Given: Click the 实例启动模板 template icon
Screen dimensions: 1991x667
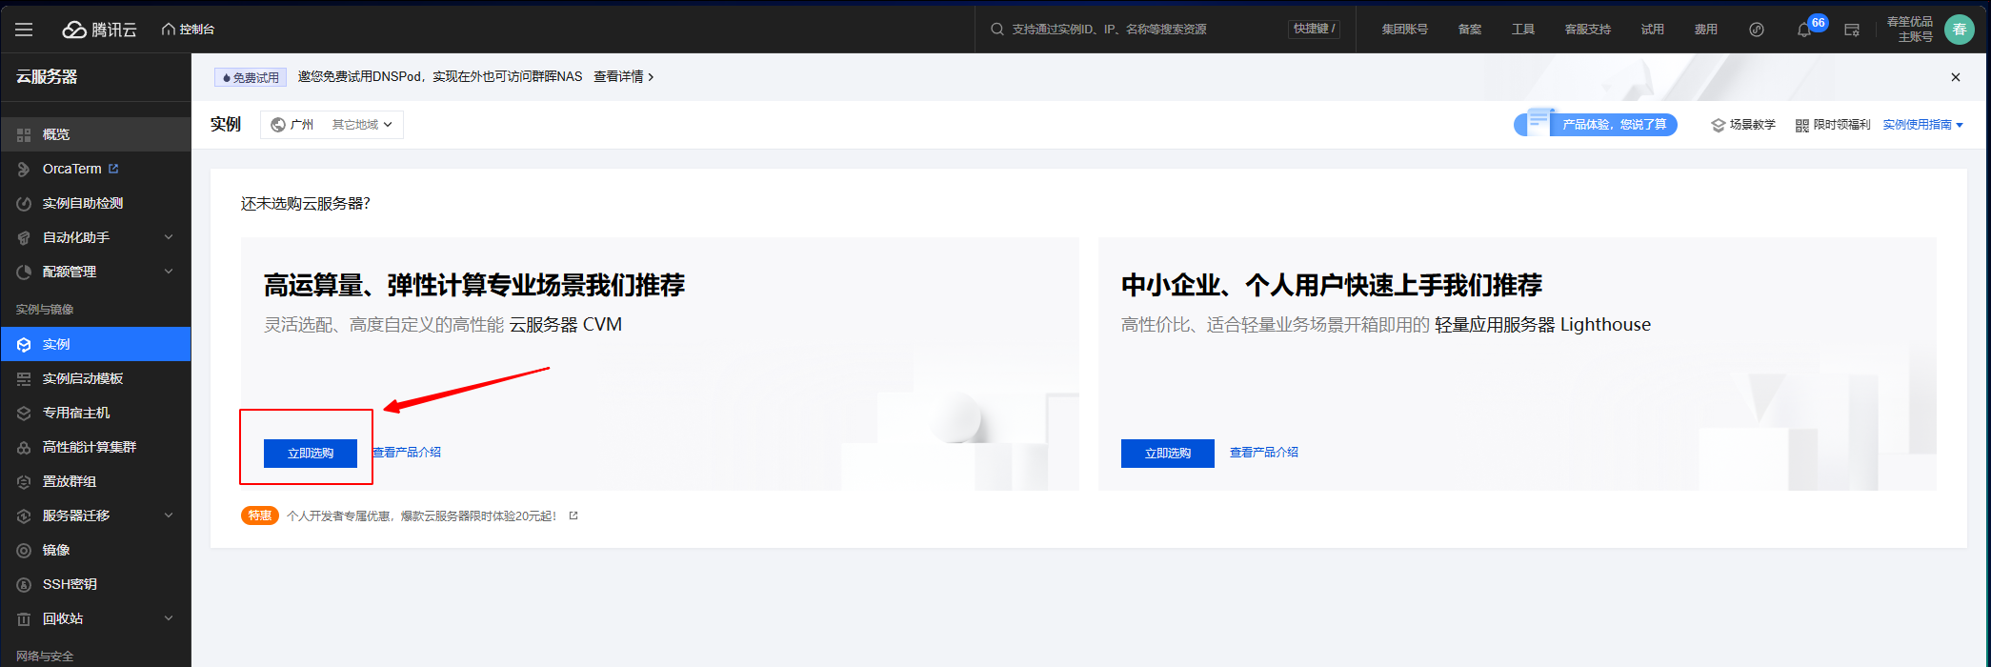Looking at the screenshot, I should click(x=24, y=378).
